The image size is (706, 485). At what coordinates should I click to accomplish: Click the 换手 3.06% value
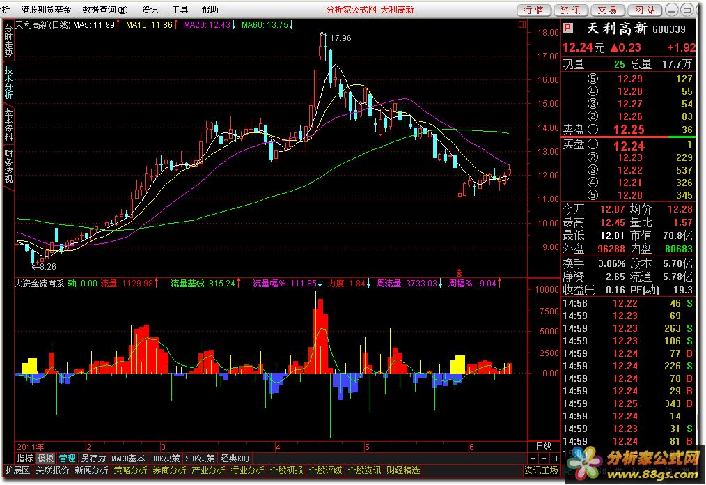click(611, 263)
